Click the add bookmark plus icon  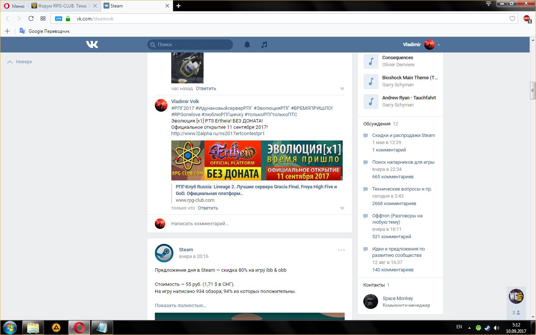click(7, 31)
